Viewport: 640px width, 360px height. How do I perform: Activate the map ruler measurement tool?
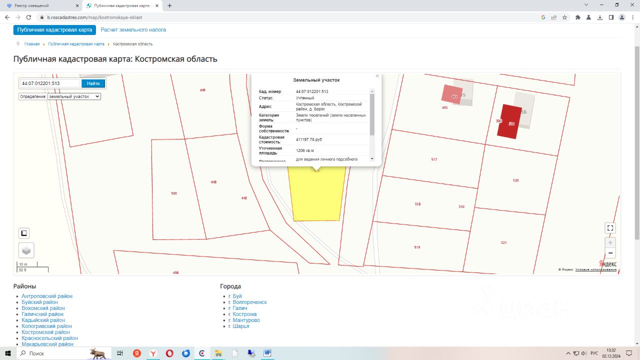pyautogui.click(x=24, y=233)
